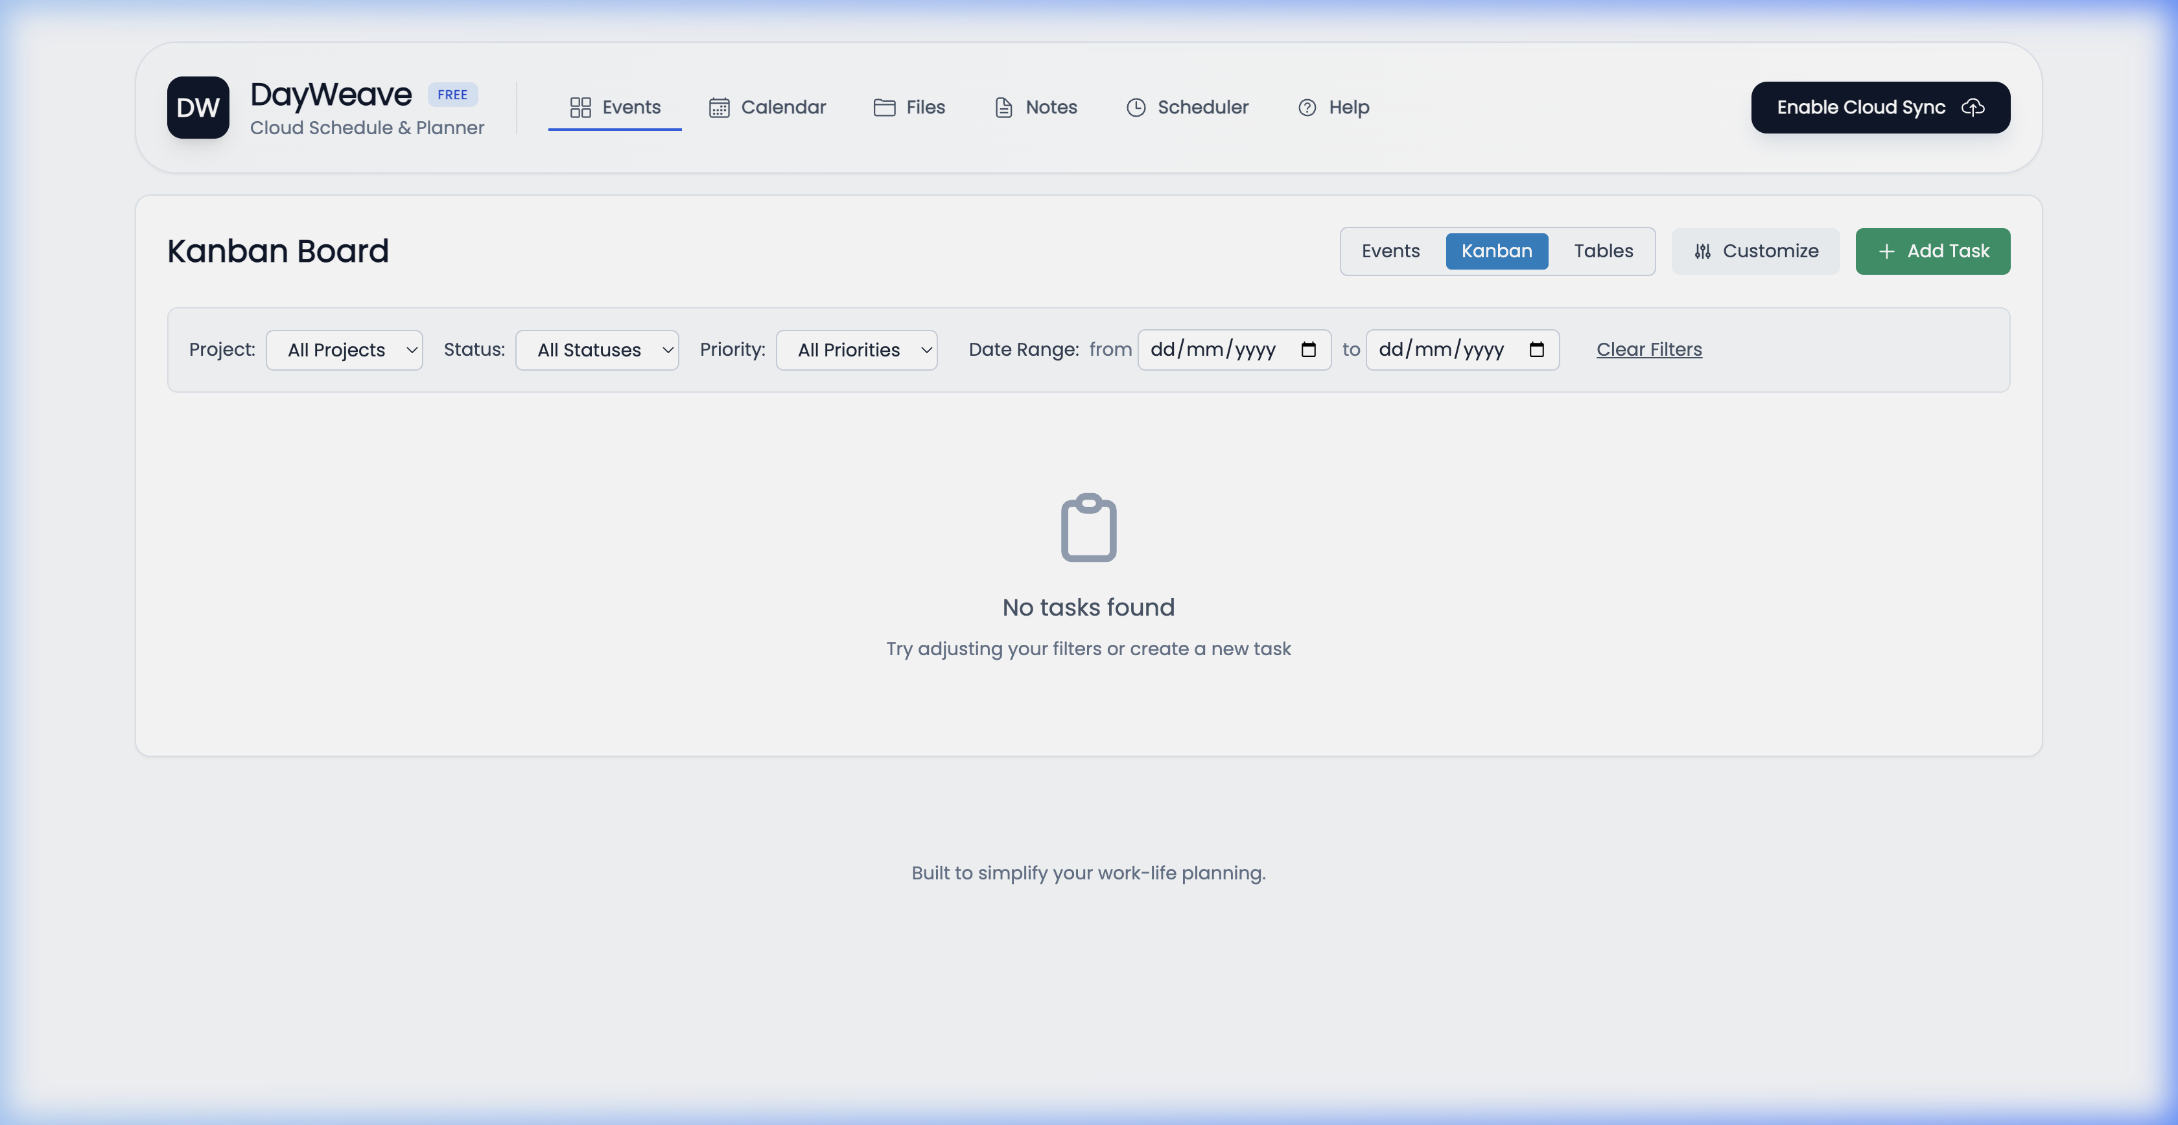Click the Clear Filters link
Screen dimensions: 2178x1125
click(1648, 349)
